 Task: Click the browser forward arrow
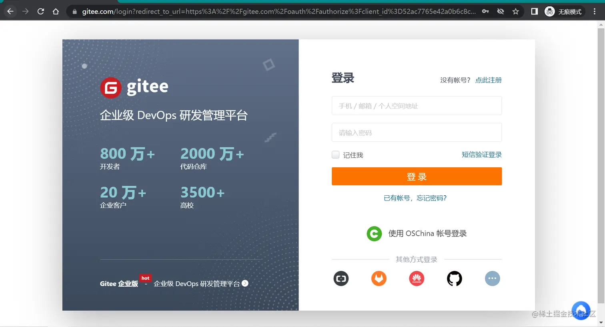(26, 12)
